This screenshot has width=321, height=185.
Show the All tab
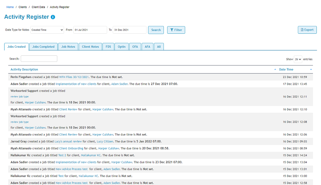coord(159,47)
